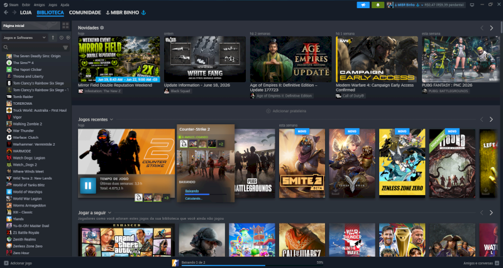
Task: Switch to collections grid view icon
Action: (x=65, y=26)
